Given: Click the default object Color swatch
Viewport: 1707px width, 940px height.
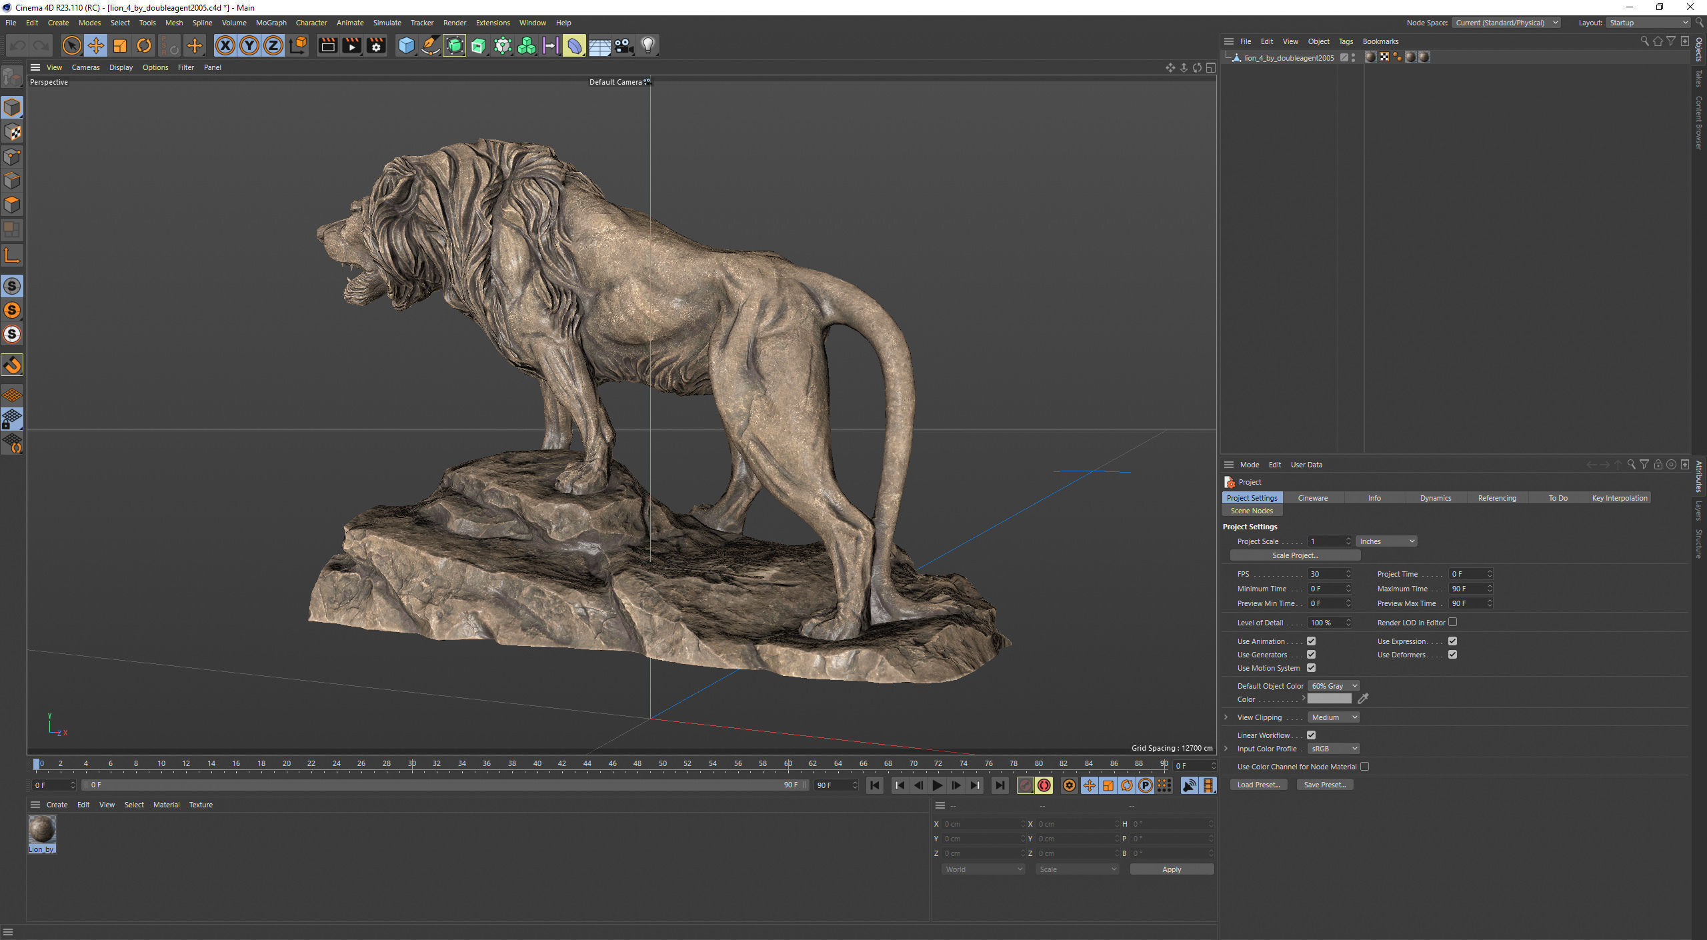Looking at the screenshot, I should click(x=1329, y=699).
